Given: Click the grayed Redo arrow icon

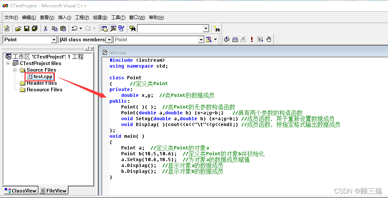Looking at the screenshot, I should coord(88,28).
